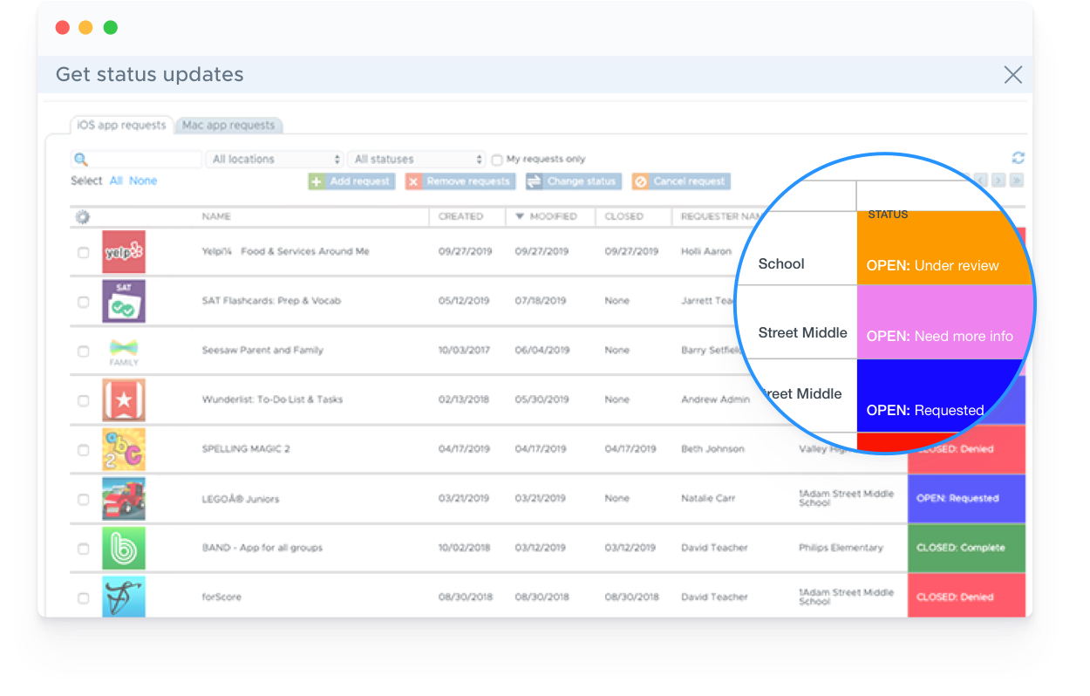This screenshot has width=1090, height=696.
Task: Click the green Add request plus icon
Action: point(316,181)
